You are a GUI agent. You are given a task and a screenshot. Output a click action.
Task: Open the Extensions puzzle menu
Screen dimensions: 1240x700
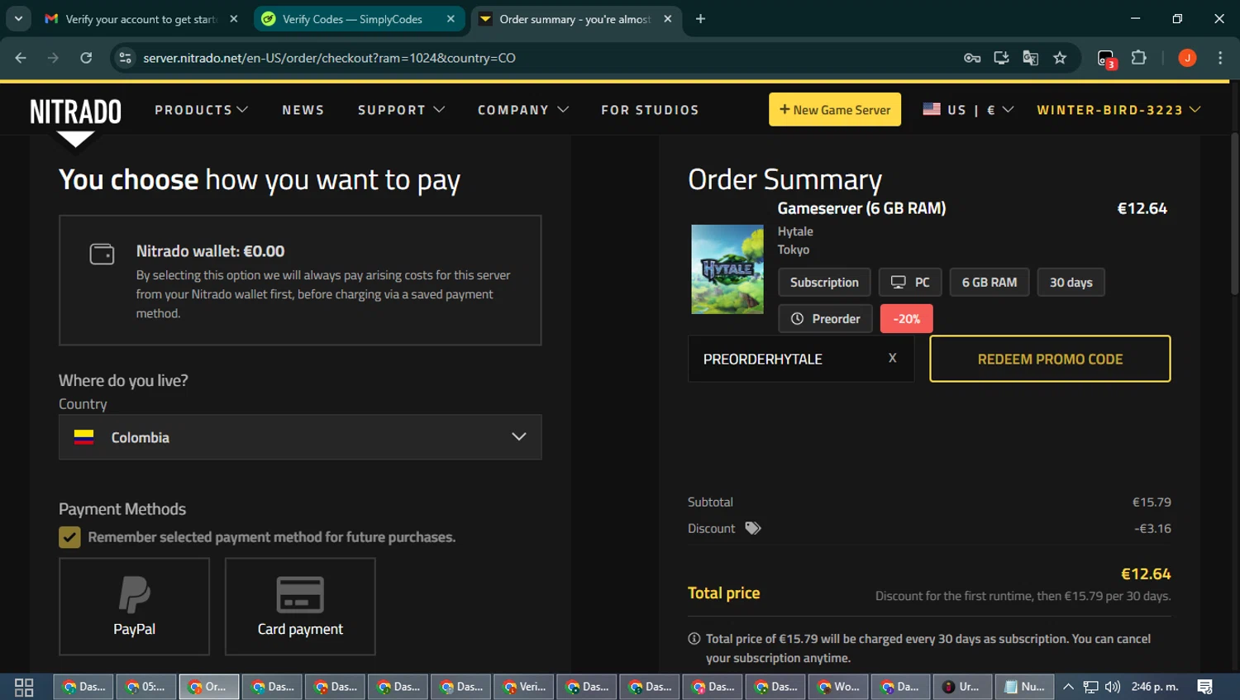1138,58
